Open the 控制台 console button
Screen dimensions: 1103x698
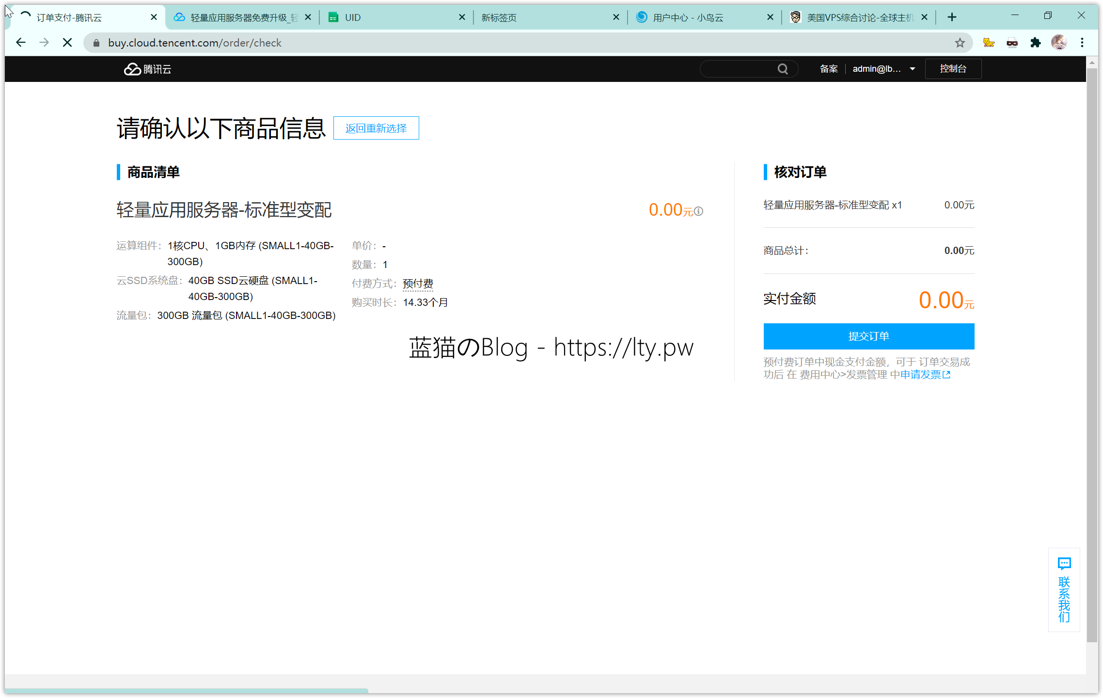pyautogui.click(x=953, y=69)
